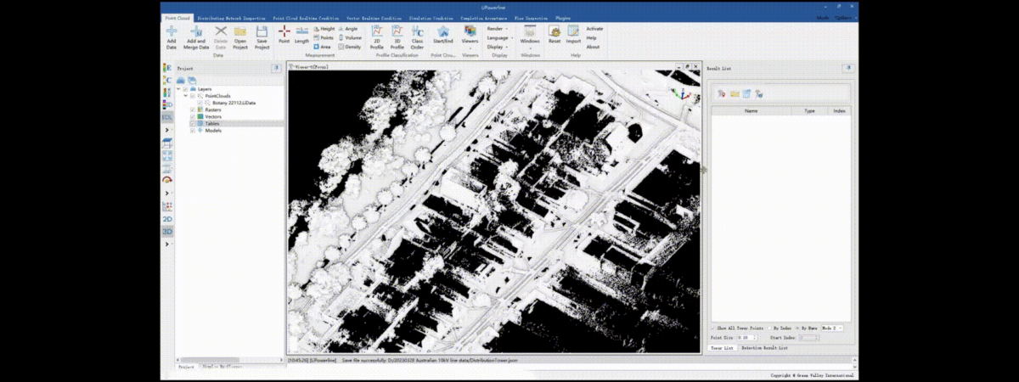Switch to Tower List tab
1019x382 pixels.
pos(723,347)
